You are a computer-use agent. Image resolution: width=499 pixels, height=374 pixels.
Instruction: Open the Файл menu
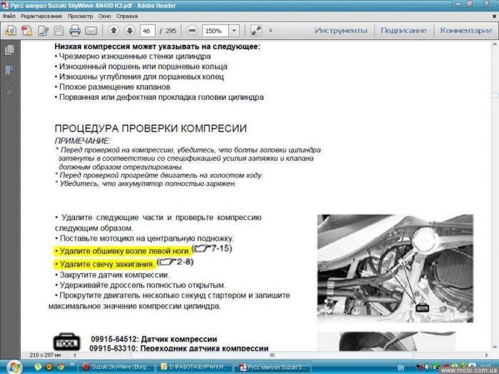point(9,16)
